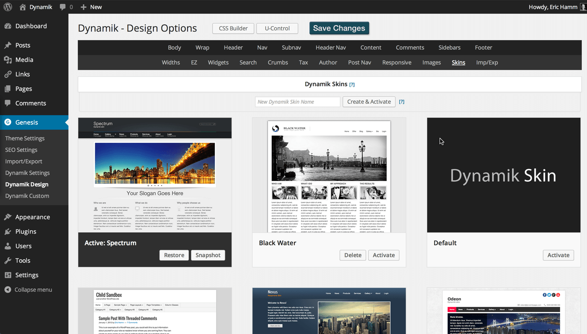Open SEO Settings submenu item
The width and height of the screenshot is (587, 334).
click(x=21, y=150)
